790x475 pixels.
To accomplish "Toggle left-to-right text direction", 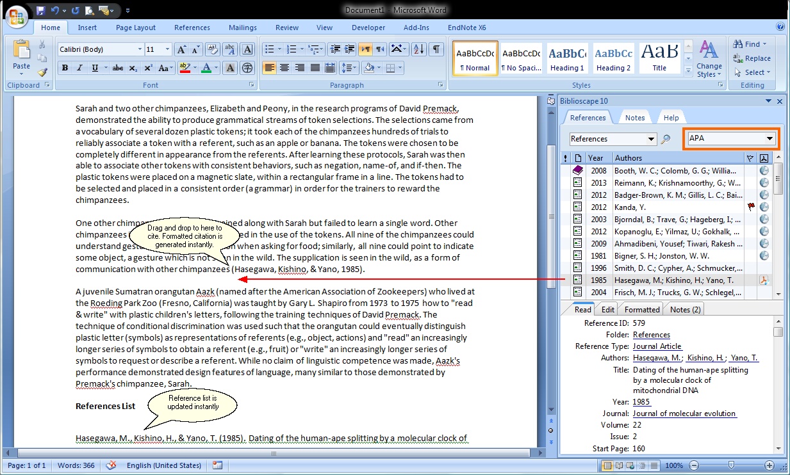I will pyautogui.click(x=365, y=49).
